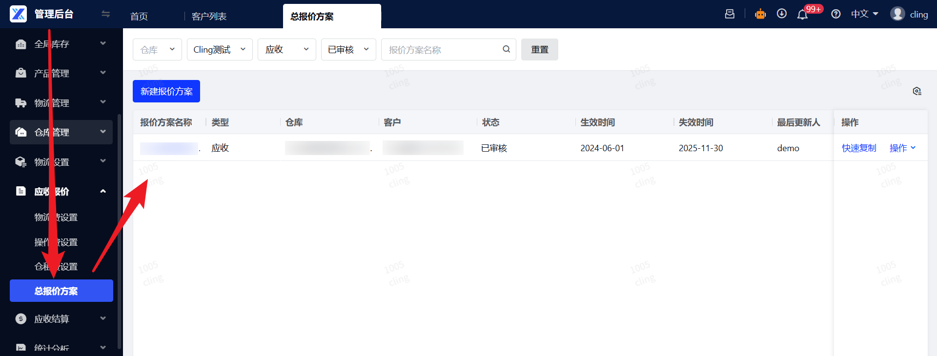This screenshot has height=356, width=937.
Task: Expand the 物流管理 menu chevron
Action: 103,102
